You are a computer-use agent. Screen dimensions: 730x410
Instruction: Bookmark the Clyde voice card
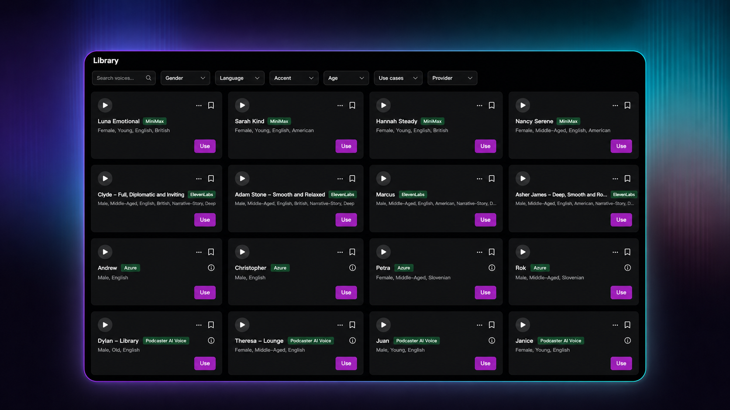(211, 179)
